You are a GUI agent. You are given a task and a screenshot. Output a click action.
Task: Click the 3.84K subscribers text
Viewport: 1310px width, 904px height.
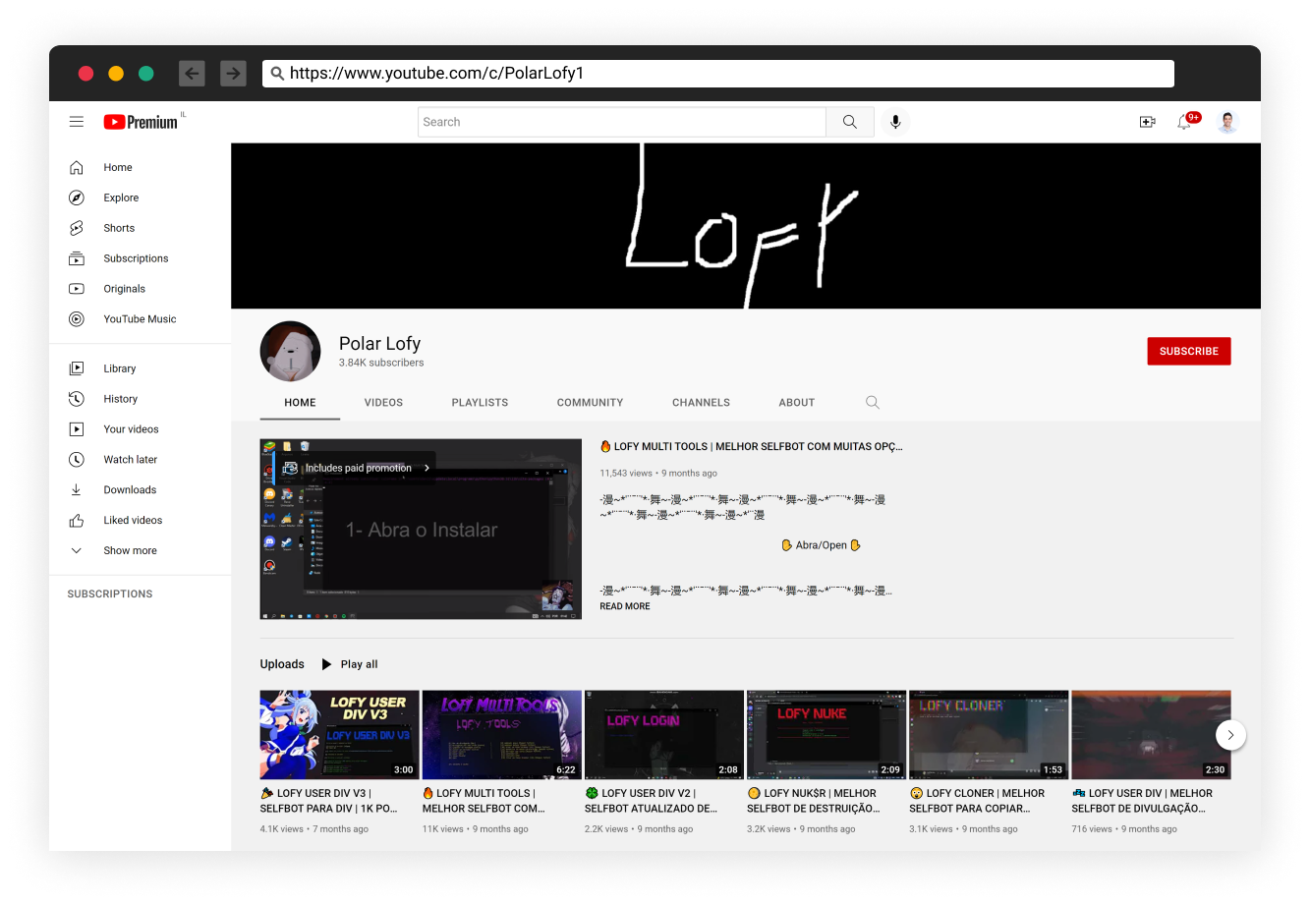381,363
